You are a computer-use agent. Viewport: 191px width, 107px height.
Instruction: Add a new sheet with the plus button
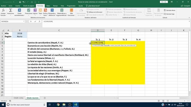pos(45,98)
